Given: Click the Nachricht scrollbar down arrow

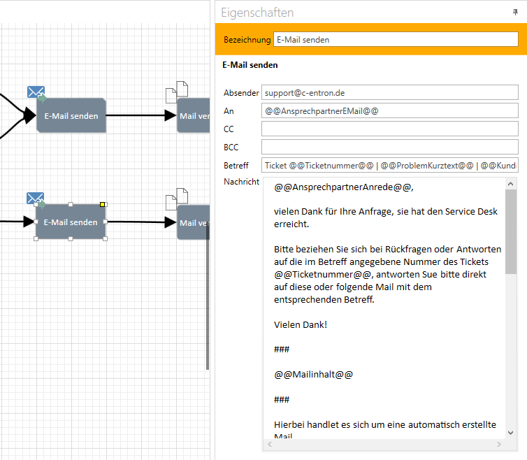Looking at the screenshot, I should point(511,433).
